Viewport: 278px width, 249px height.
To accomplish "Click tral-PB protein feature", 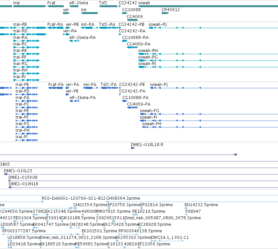I will 27,88.
